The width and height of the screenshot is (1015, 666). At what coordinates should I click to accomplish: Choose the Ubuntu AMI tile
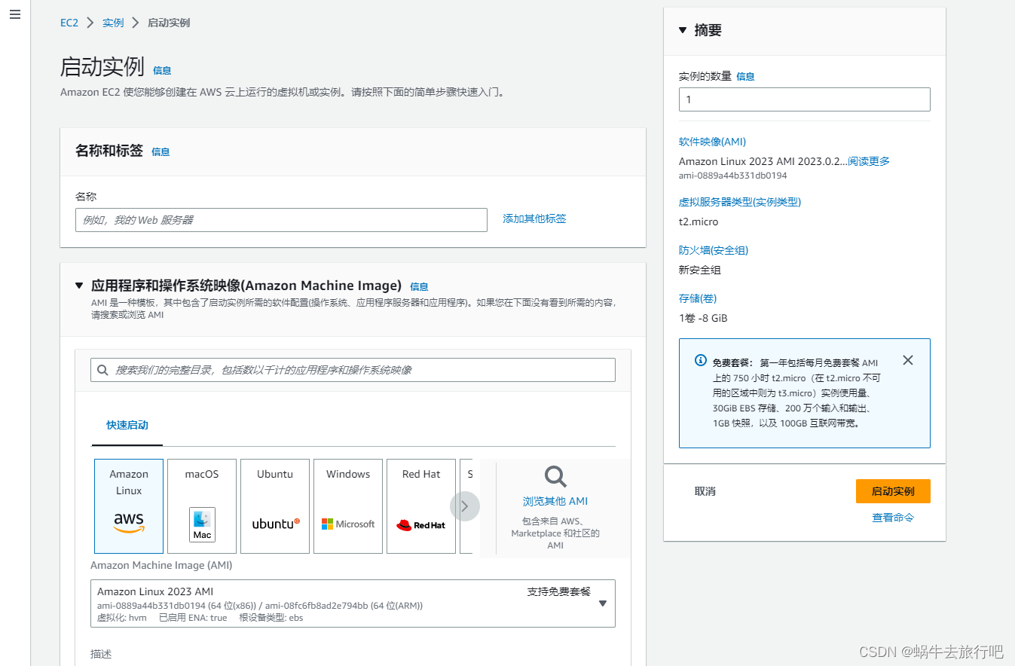[x=275, y=506]
